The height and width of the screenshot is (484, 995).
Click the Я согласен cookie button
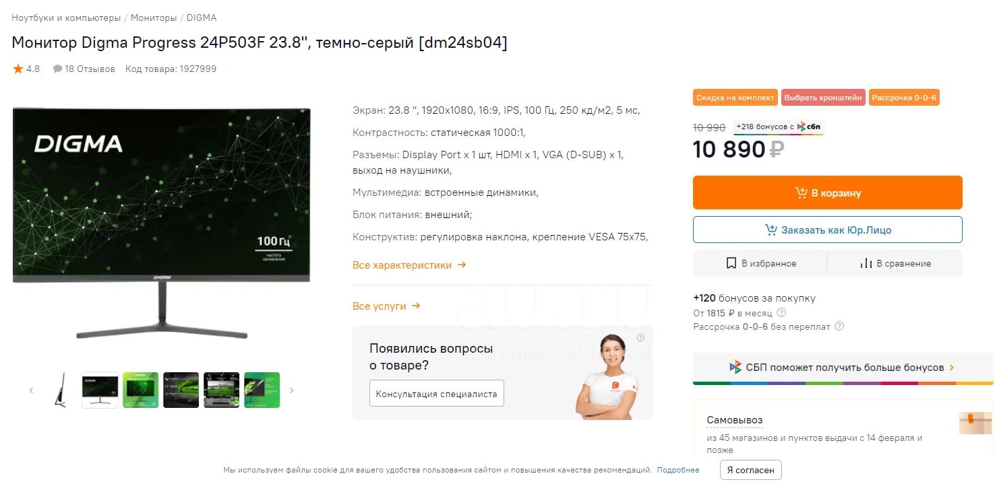click(x=750, y=470)
